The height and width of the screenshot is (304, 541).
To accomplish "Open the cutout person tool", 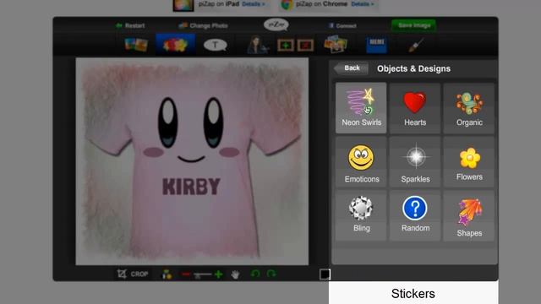I will pos(257,45).
